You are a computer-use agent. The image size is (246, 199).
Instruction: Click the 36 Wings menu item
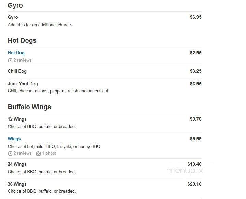17,184
